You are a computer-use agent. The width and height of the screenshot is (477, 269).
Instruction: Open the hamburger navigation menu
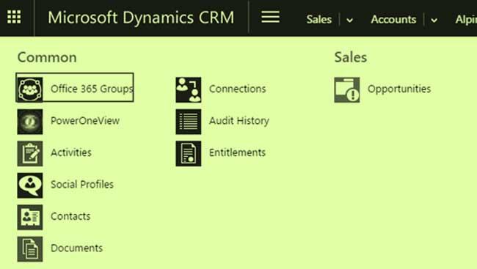click(270, 17)
